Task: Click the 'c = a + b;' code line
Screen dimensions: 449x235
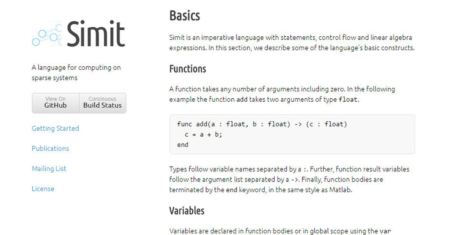Action: coord(204,134)
